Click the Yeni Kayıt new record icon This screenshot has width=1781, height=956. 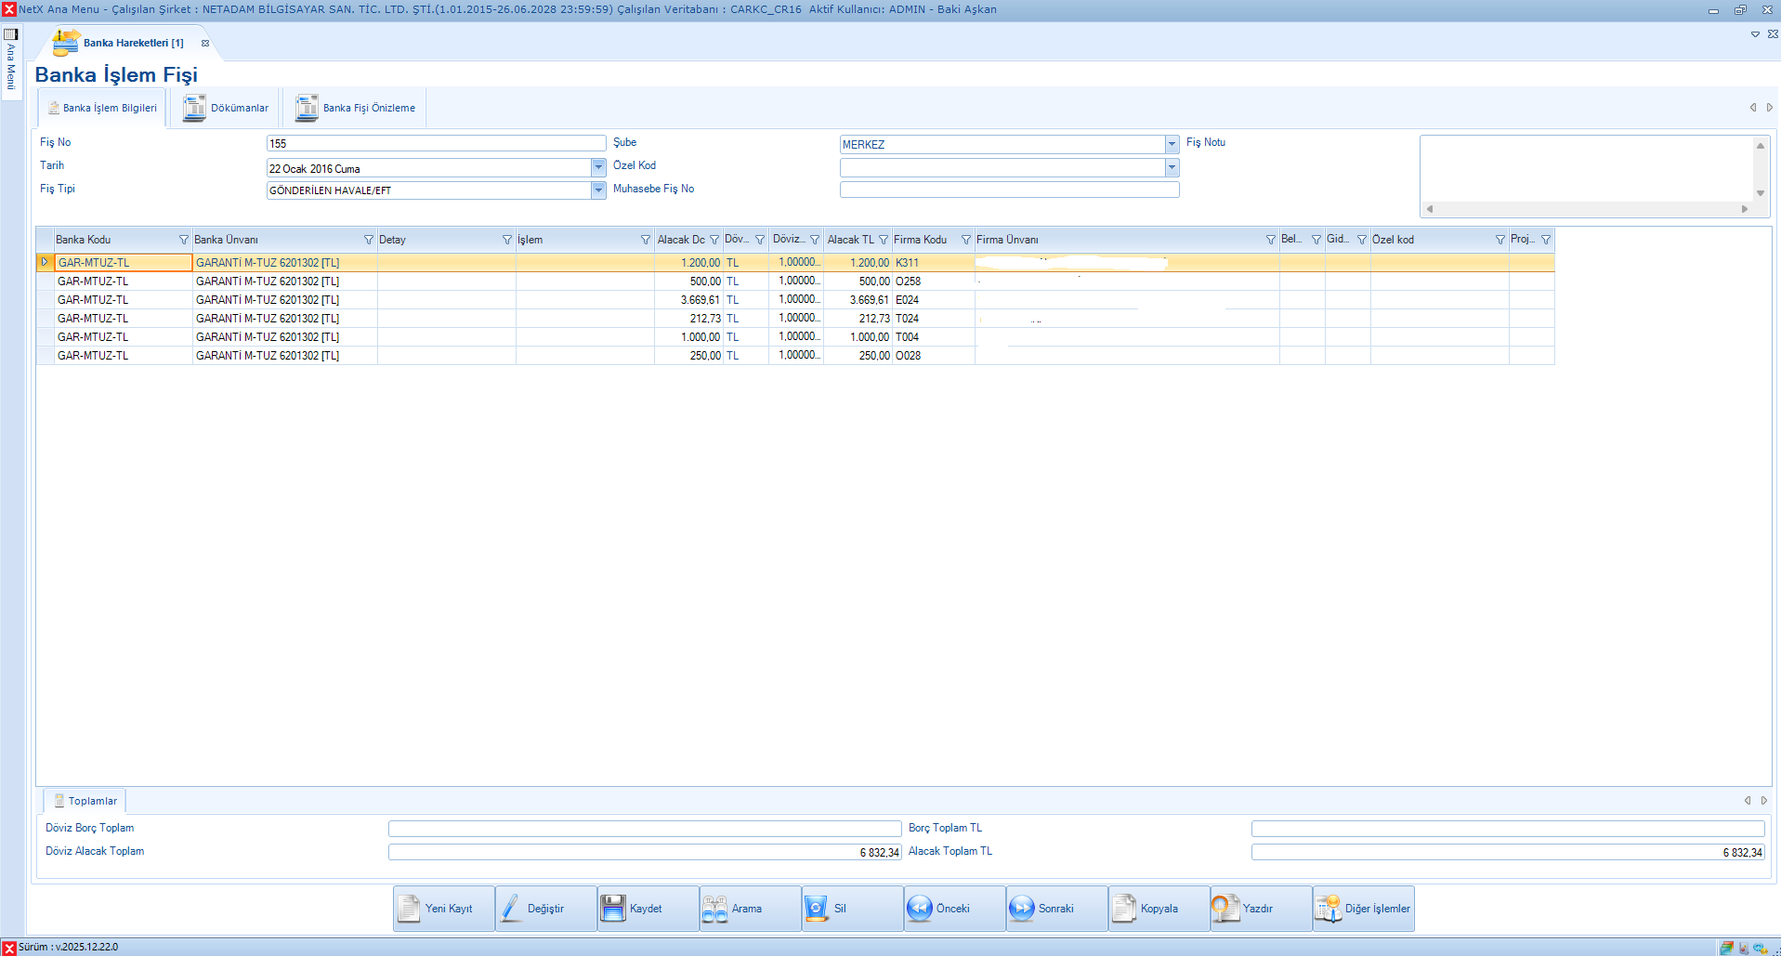pos(410,909)
